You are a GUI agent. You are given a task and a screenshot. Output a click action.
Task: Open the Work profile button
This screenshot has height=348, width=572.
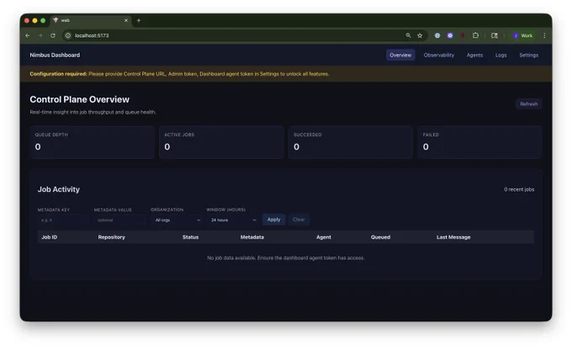tap(522, 35)
